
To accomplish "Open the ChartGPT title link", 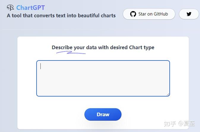I will click(x=30, y=8).
